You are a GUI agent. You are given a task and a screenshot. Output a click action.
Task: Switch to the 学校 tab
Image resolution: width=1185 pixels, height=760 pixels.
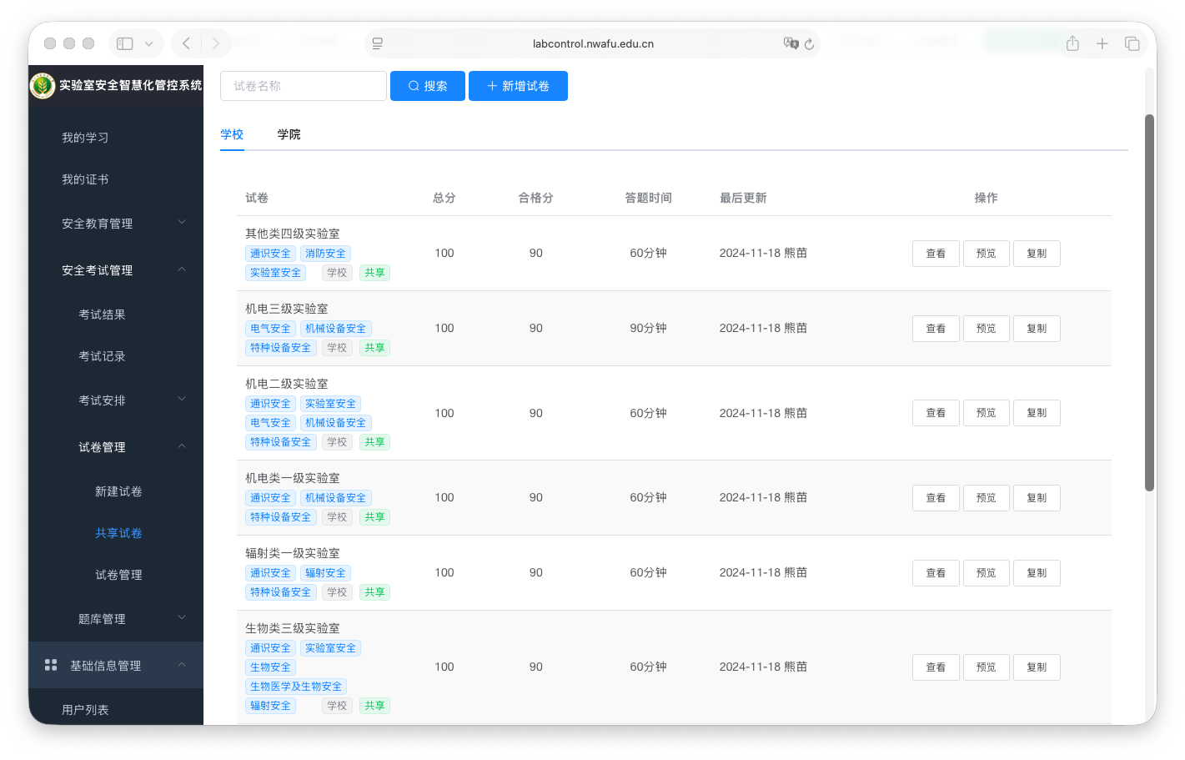[x=232, y=134]
